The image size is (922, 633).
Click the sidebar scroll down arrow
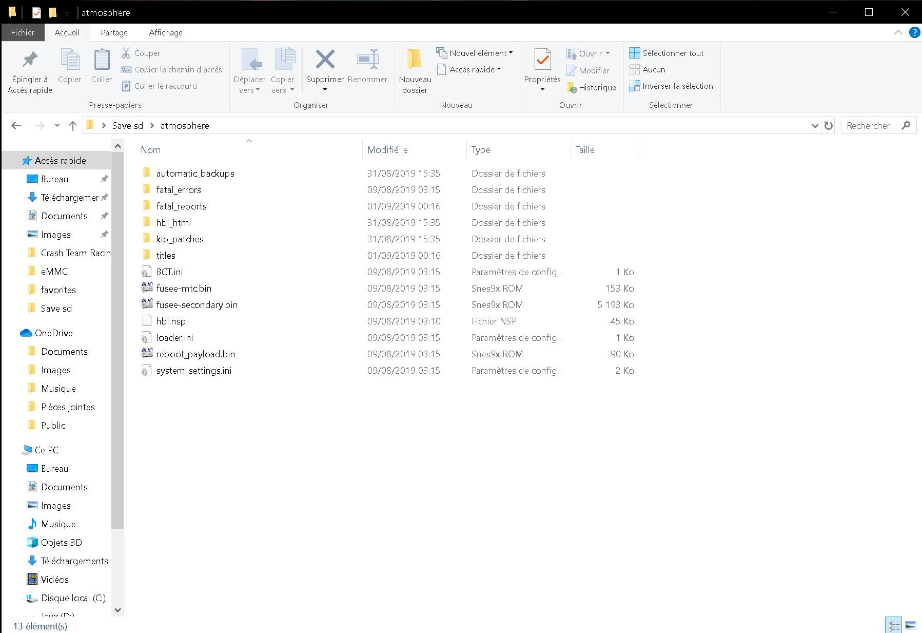tap(117, 610)
